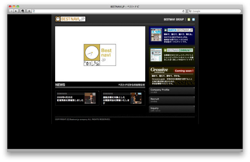Open the second news item about briefing session
Screen dimensions: 250x162
coord(123,98)
